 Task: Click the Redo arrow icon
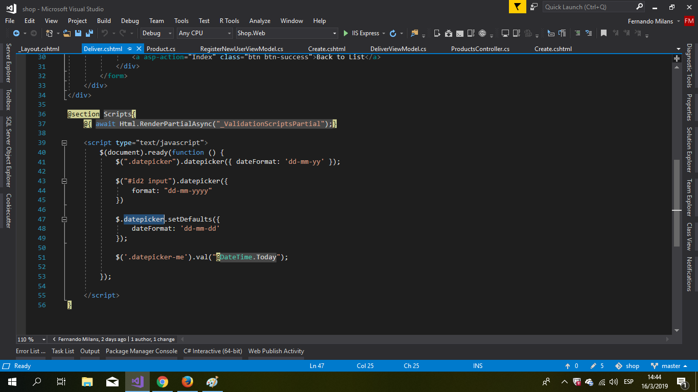click(123, 33)
